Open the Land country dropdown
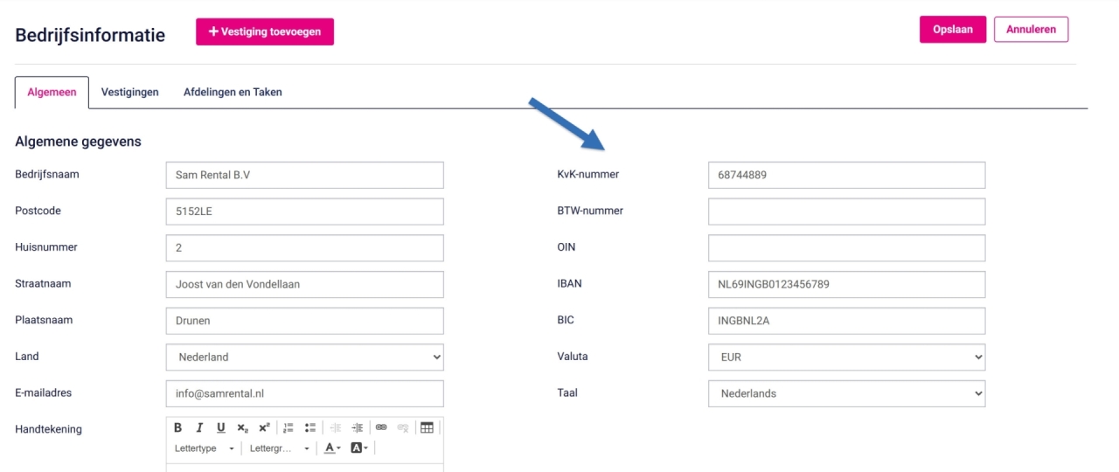This screenshot has width=1119, height=472. pyautogui.click(x=304, y=357)
